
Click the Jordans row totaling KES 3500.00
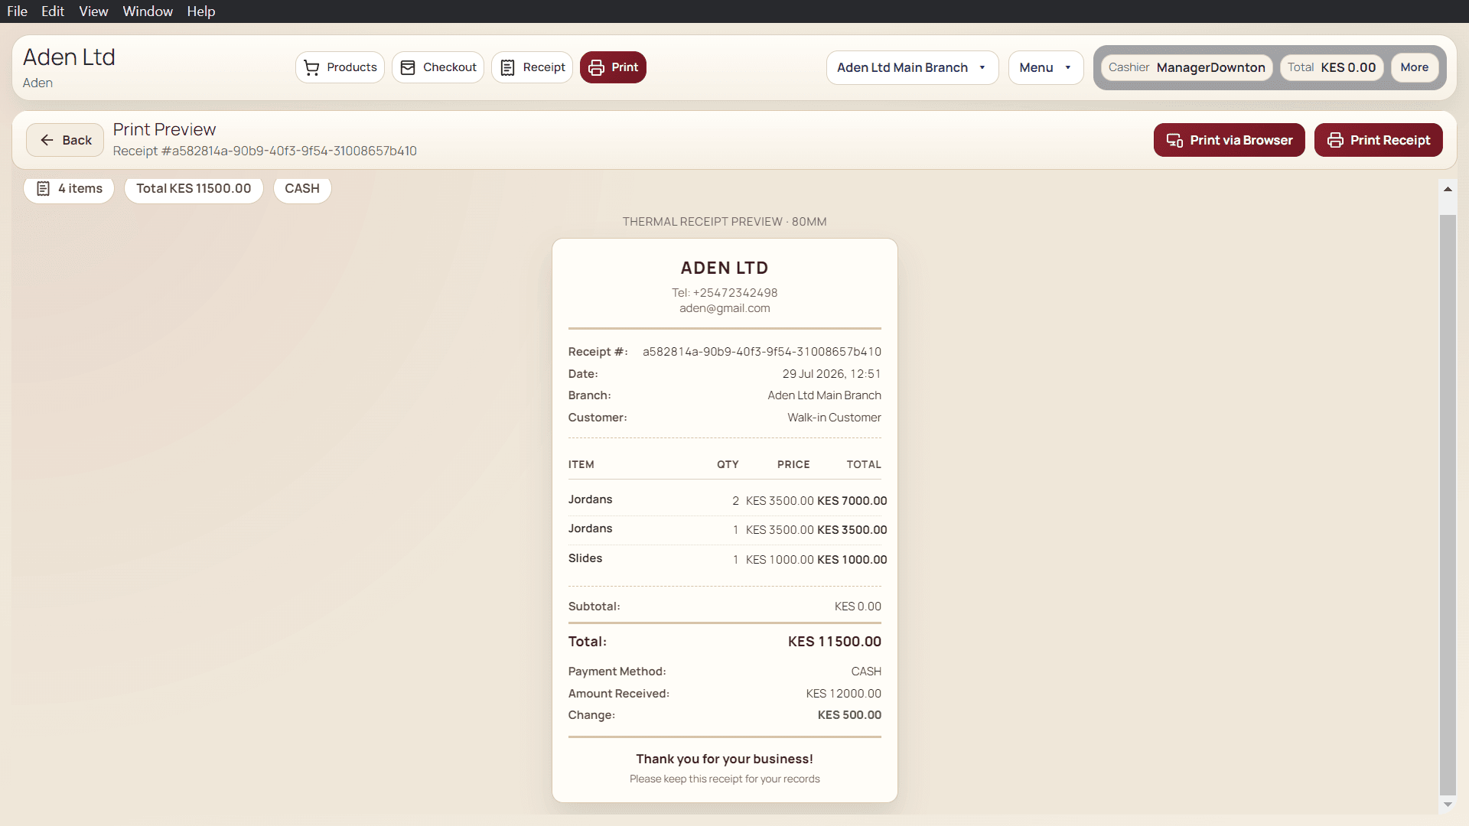725,529
